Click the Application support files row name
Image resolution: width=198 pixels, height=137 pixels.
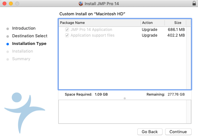tap(92, 35)
